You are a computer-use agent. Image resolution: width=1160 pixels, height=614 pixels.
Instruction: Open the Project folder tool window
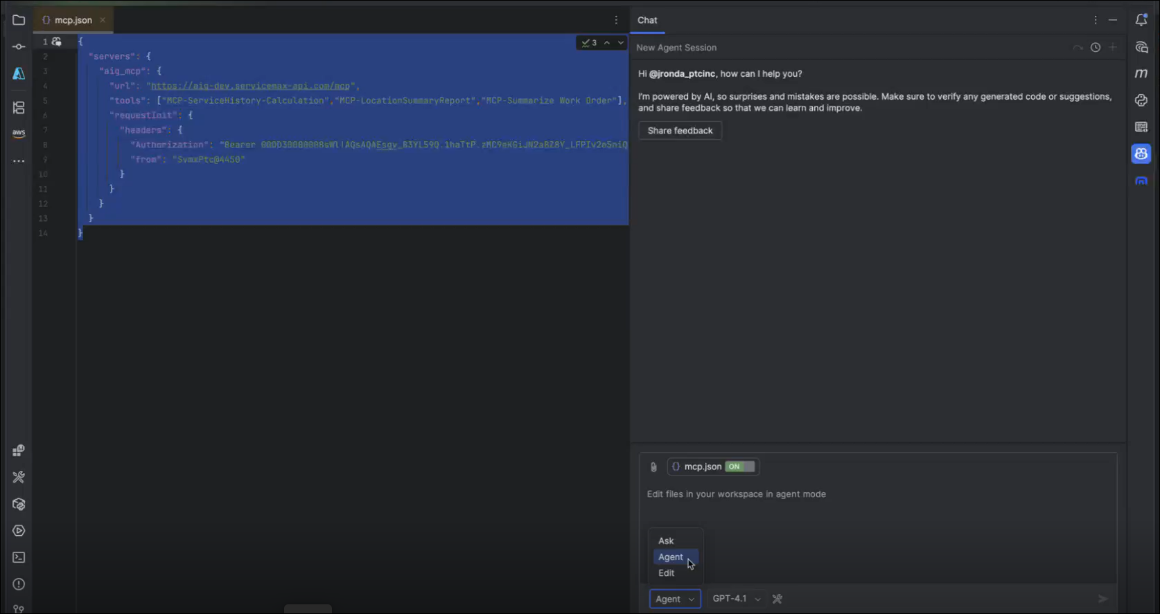coord(19,20)
